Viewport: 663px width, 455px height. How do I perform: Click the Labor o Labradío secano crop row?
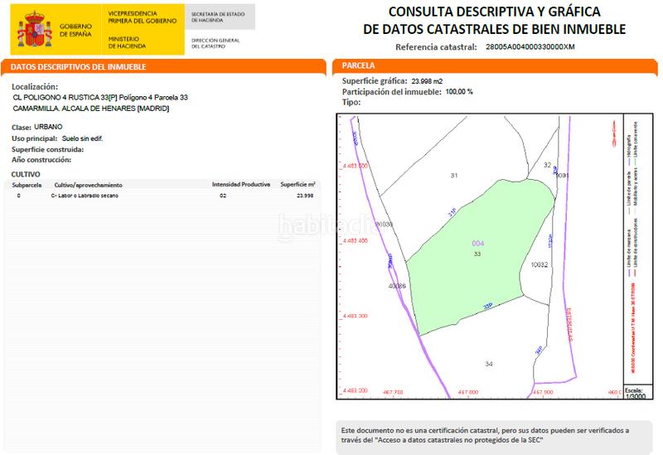(x=86, y=196)
